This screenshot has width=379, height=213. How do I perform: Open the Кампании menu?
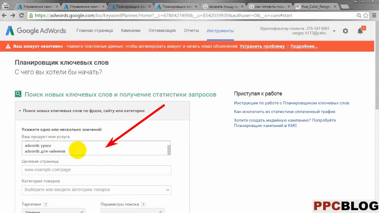pyautogui.click(x=131, y=31)
